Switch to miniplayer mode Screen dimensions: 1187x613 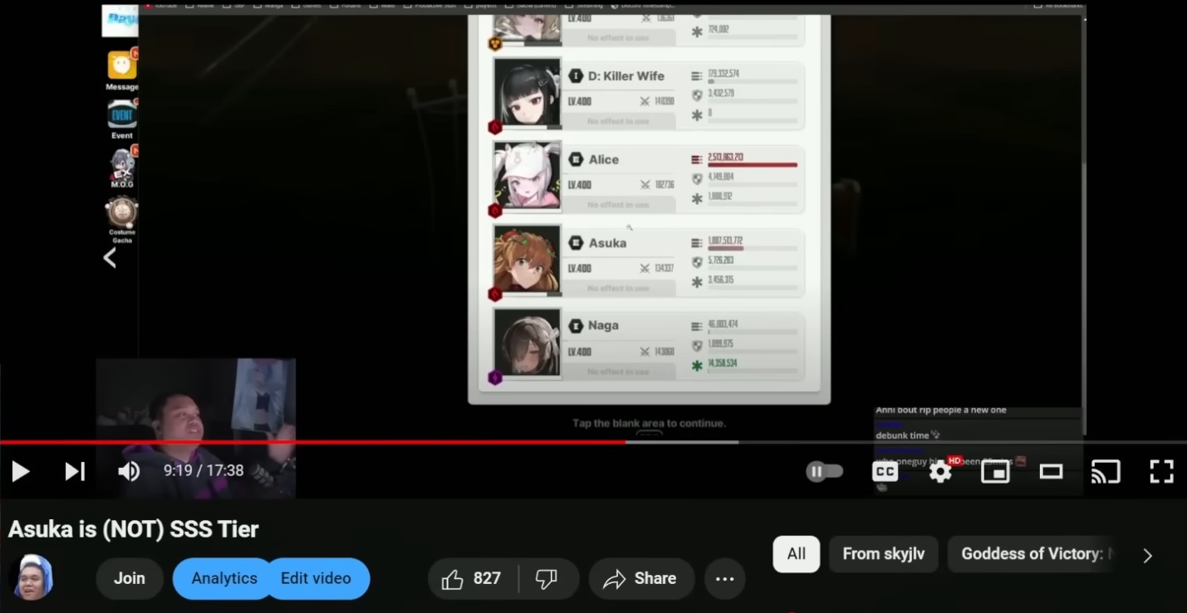pyautogui.click(x=995, y=471)
